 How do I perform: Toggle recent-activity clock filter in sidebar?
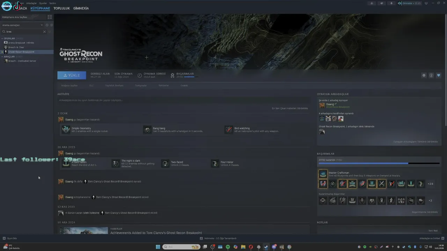point(47,25)
